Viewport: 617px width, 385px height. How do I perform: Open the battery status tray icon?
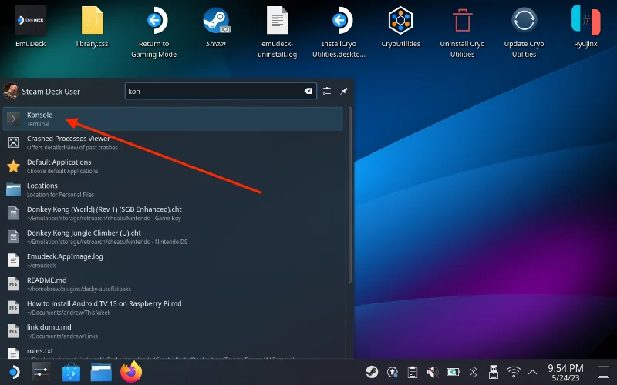pos(453,372)
